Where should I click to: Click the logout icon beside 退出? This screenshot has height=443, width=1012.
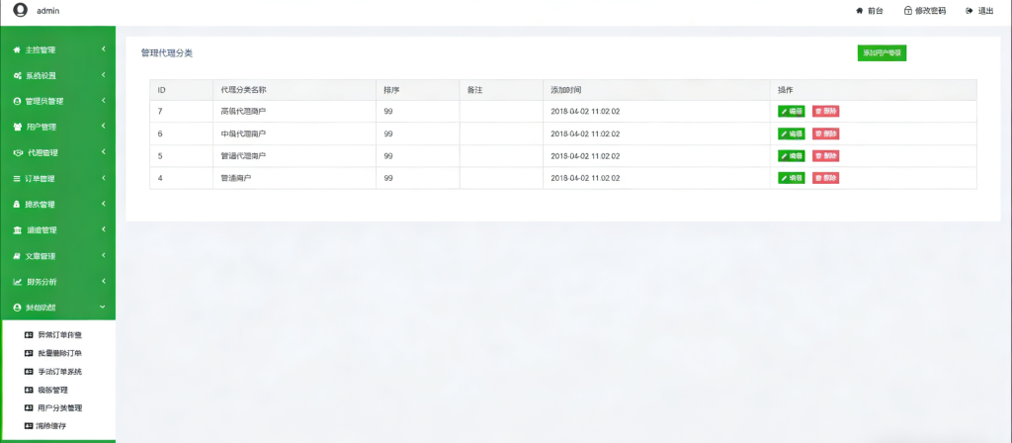point(970,10)
